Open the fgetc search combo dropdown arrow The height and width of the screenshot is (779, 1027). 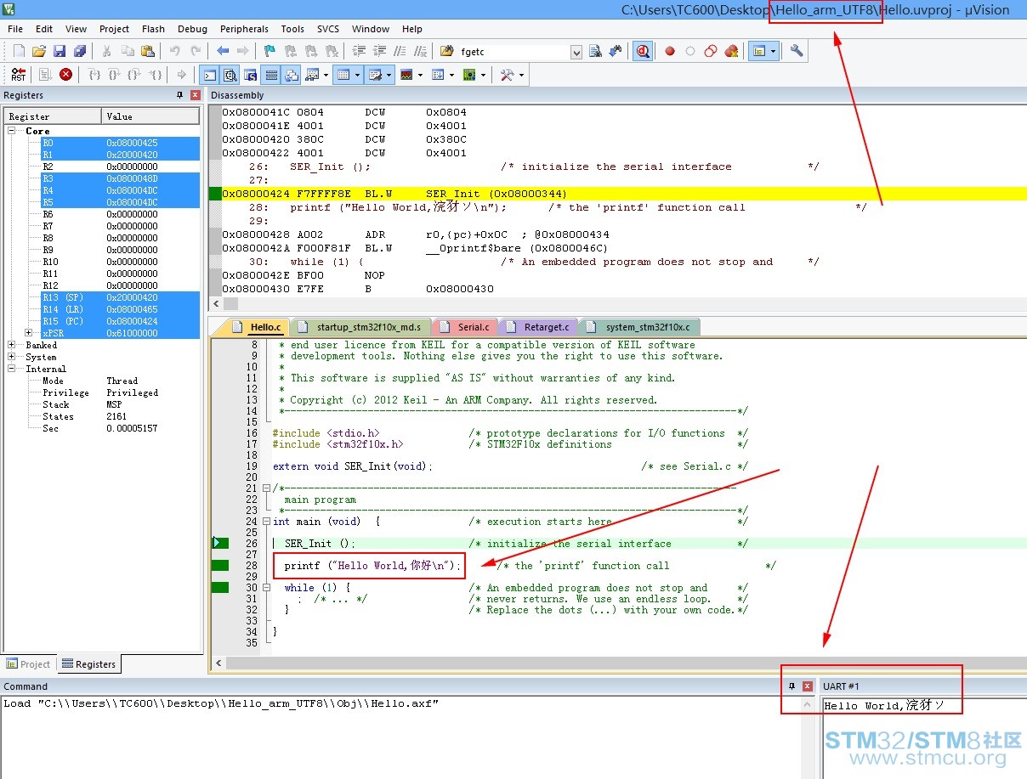(x=576, y=52)
